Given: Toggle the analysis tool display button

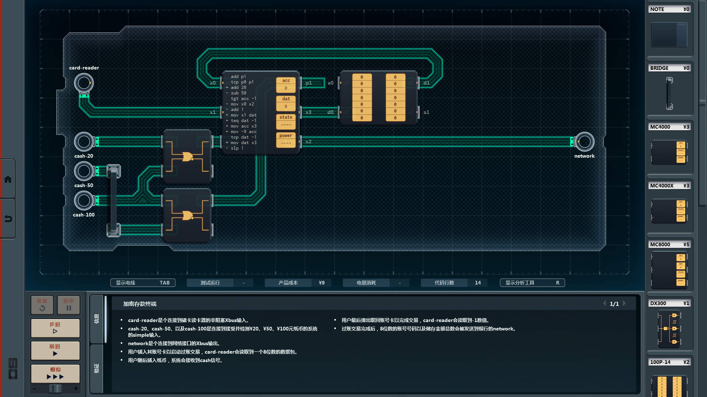Looking at the screenshot, I should 532,283.
